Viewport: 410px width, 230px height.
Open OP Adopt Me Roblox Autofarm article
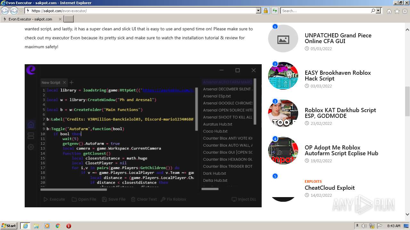tap(341, 150)
